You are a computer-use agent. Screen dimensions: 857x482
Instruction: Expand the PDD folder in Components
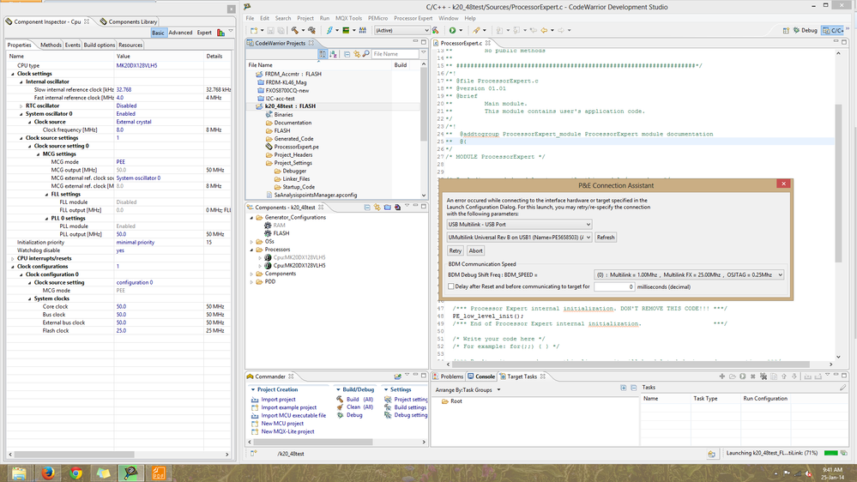(x=252, y=282)
